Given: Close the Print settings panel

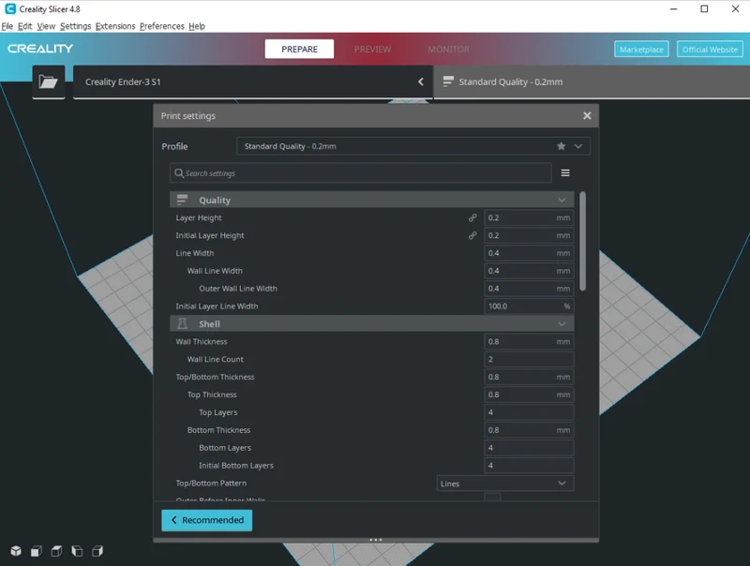Looking at the screenshot, I should 587,115.
